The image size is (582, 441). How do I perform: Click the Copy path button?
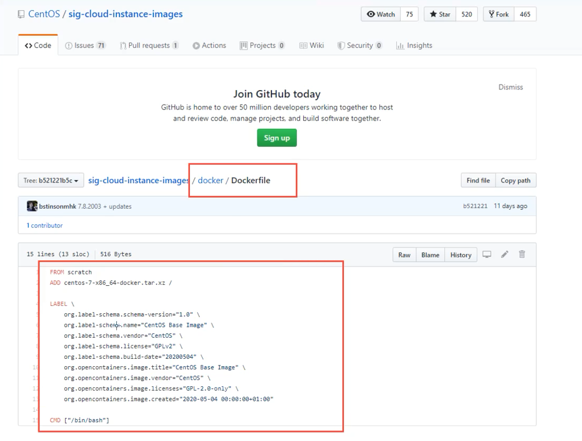(x=516, y=180)
